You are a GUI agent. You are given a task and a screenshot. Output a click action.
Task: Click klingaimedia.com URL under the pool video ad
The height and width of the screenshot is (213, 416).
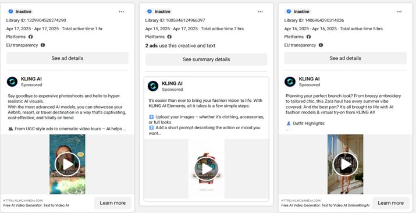click(x=23, y=201)
